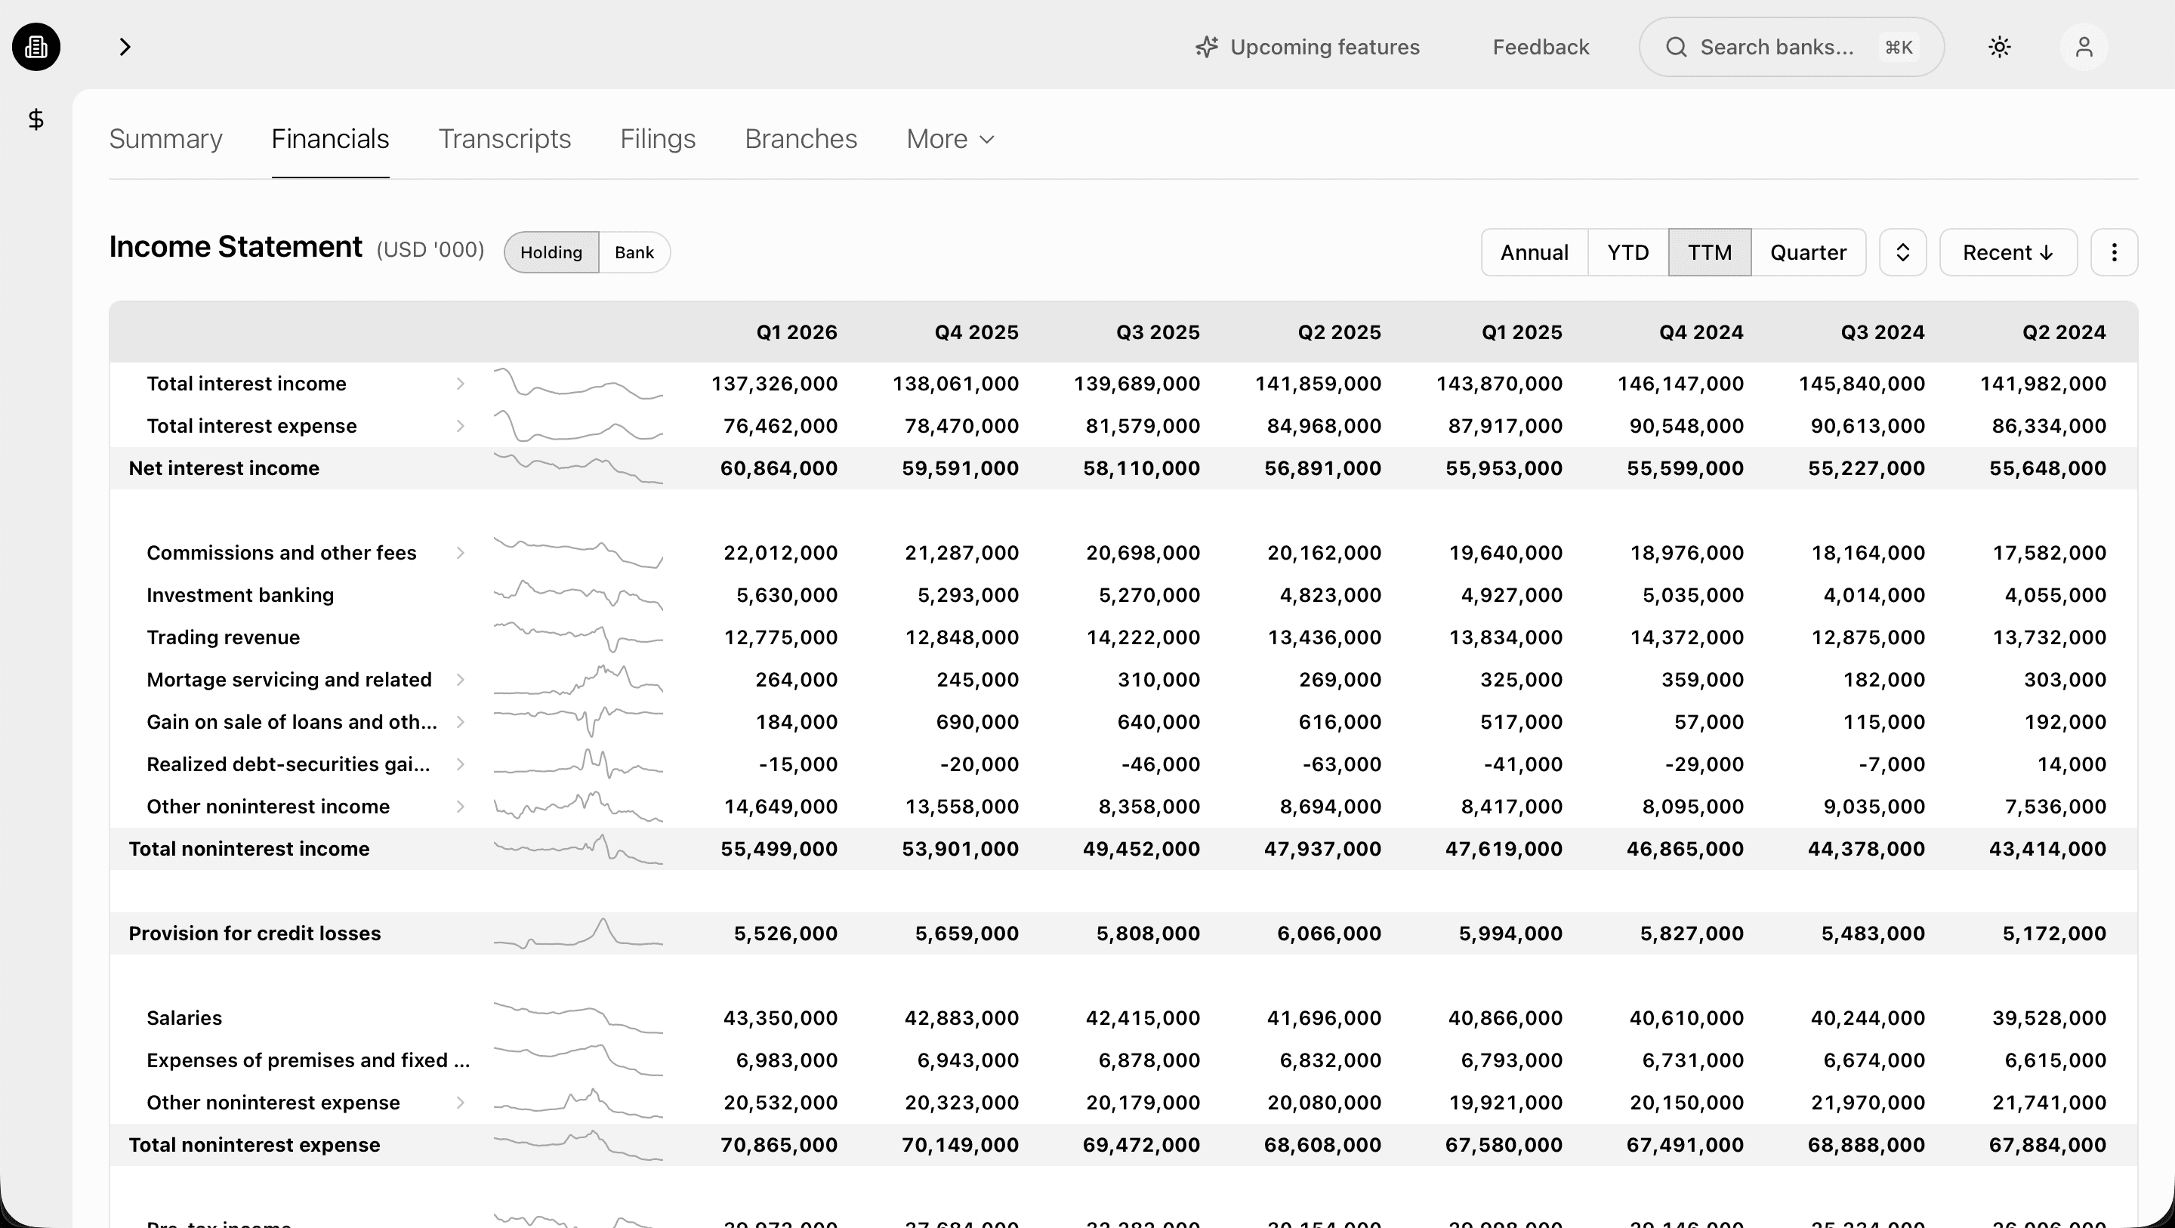
Task: Open the dollar sign sidebar item
Action: pyautogui.click(x=35, y=119)
